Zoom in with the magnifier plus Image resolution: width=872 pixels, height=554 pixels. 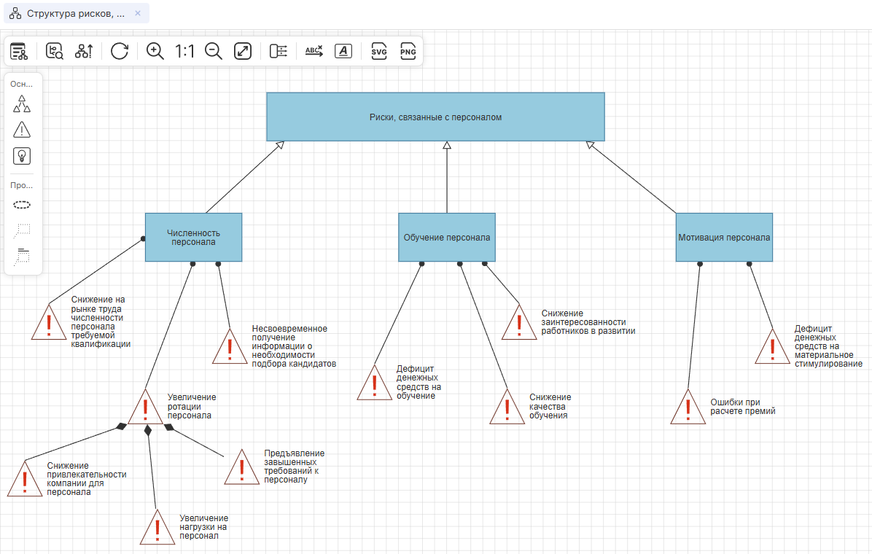click(x=155, y=51)
